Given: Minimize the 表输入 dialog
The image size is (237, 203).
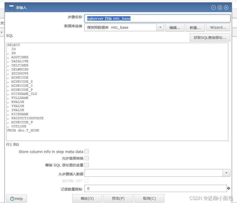Looking at the screenshot, I should click(x=213, y=7).
